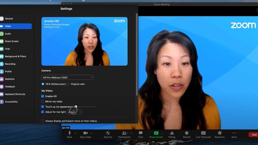
Task: Open the Live Transcript button
Action: click(203, 133)
